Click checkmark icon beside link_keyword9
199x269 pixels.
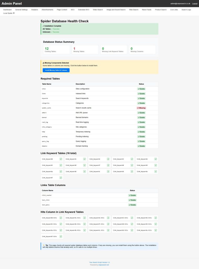point(156,165)
